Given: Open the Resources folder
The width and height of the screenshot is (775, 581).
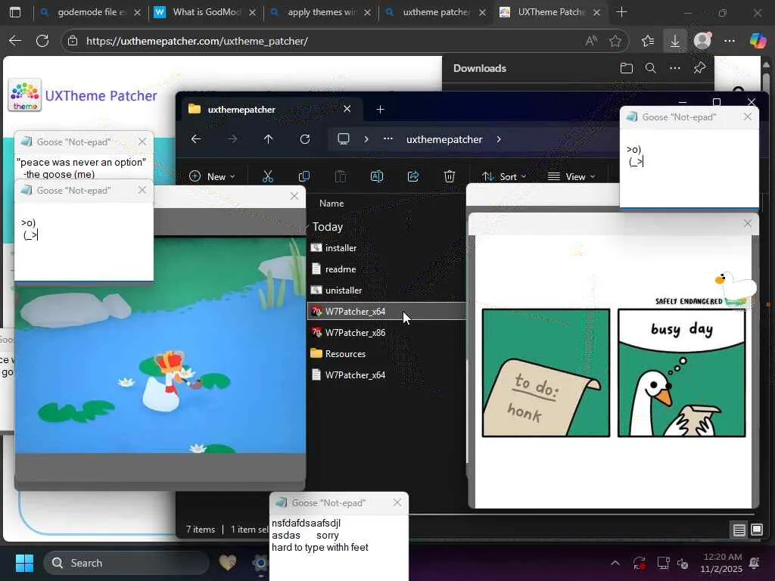Looking at the screenshot, I should click(386, 354).
